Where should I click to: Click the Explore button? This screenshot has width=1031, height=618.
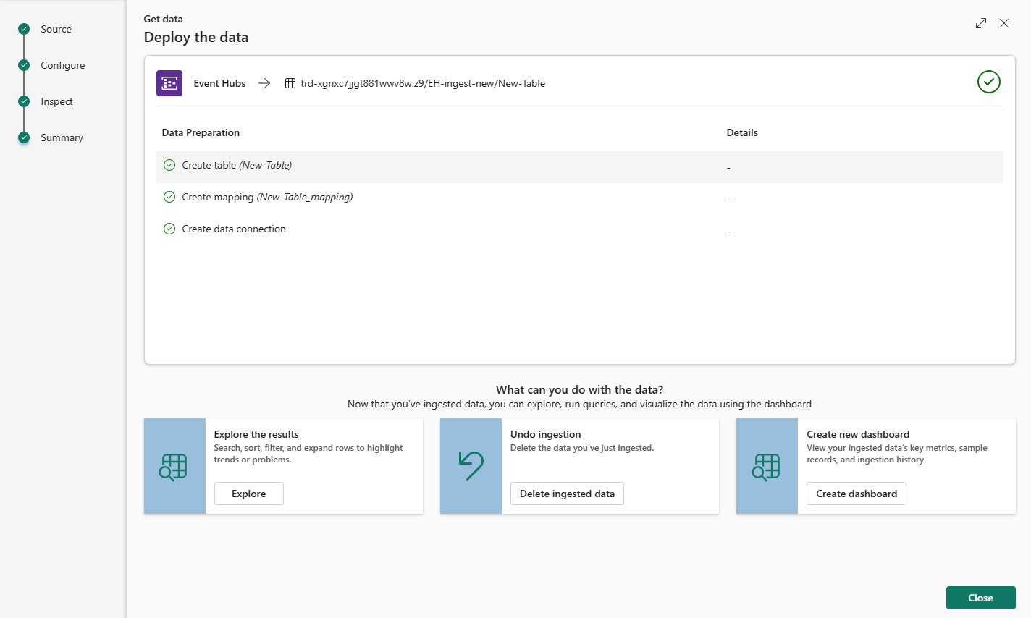pos(248,493)
